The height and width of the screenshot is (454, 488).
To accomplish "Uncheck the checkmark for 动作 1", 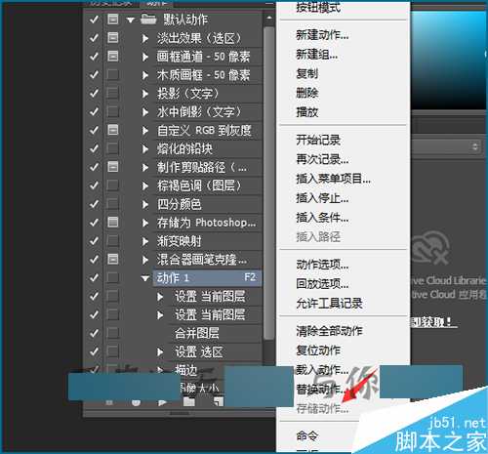I will (x=94, y=278).
